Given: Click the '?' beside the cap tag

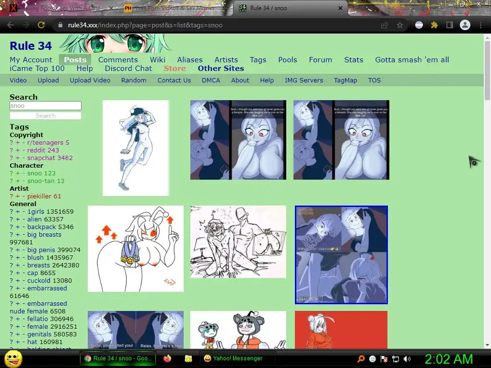Looking at the screenshot, I should pyautogui.click(x=12, y=273).
